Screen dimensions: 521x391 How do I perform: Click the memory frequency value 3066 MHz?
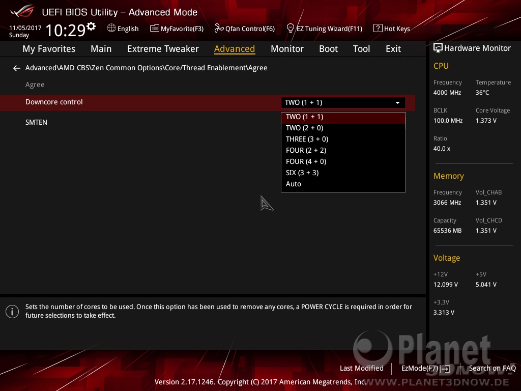point(447,203)
